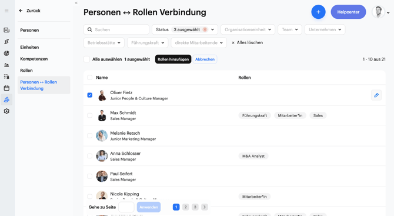Check Melanie Retsch's checkbox
394x216 pixels.
point(90,136)
